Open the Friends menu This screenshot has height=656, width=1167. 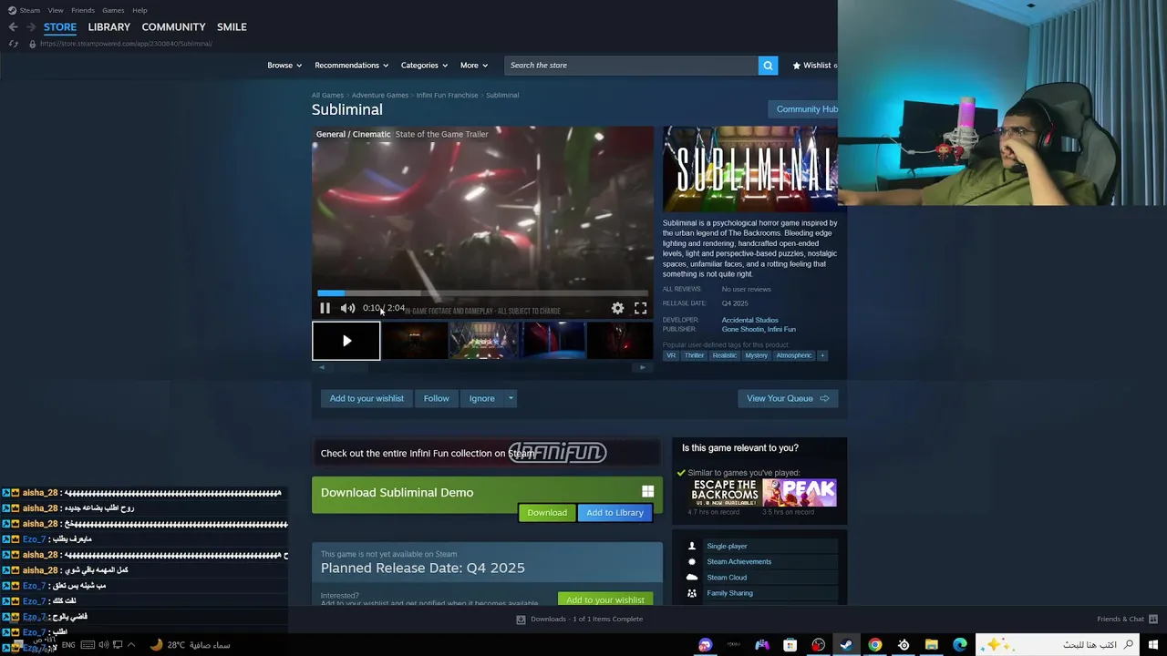coord(83,11)
